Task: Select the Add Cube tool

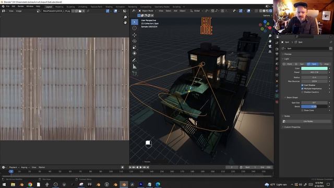Action: coord(135,73)
